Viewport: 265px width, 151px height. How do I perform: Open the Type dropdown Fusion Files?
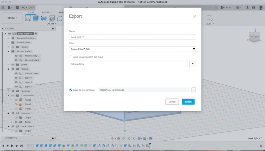[x=132, y=49]
